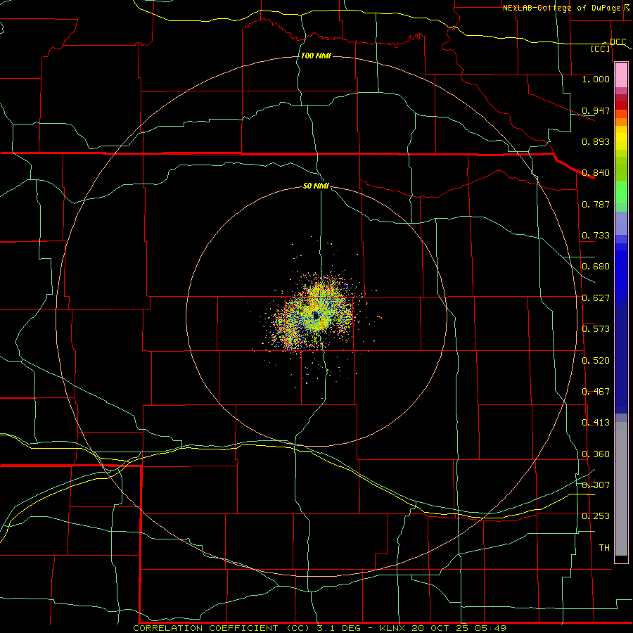Click the 0.893 color scale value
This screenshot has width=633, height=633.
(x=596, y=141)
